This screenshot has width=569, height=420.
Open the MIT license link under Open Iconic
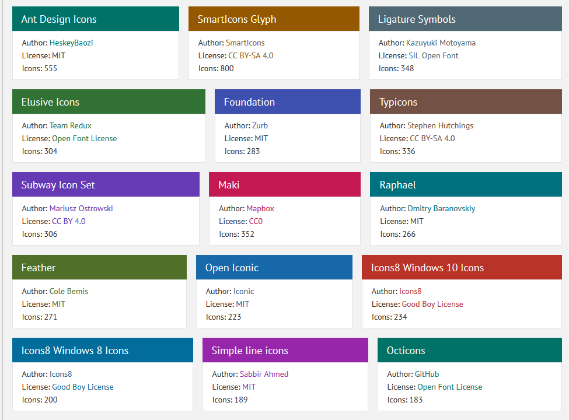pyautogui.click(x=242, y=304)
